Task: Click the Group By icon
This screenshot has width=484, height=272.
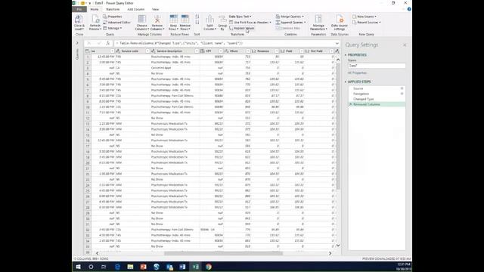Action: [222, 19]
